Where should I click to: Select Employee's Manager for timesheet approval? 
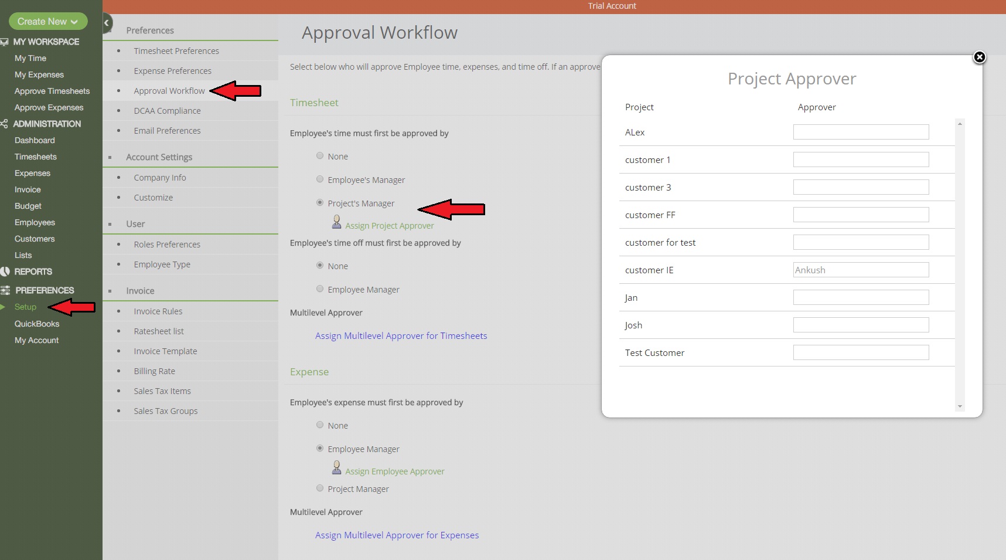pos(320,179)
